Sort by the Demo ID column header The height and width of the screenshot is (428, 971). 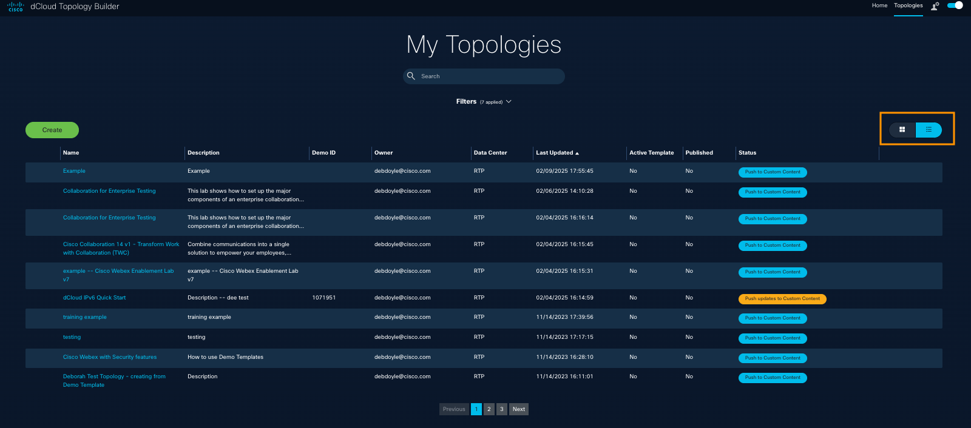tap(323, 153)
